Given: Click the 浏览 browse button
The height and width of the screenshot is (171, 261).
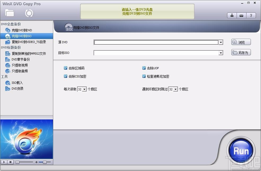Looking at the screenshot, I should tap(241, 42).
